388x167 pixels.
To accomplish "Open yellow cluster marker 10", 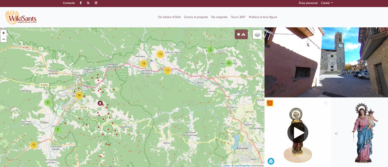I will pos(33,145).
